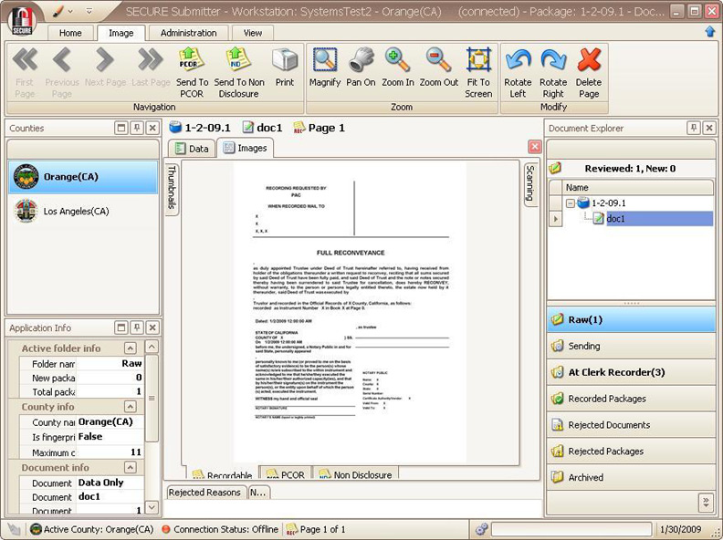Collapse the County info section

pyautogui.click(x=131, y=407)
